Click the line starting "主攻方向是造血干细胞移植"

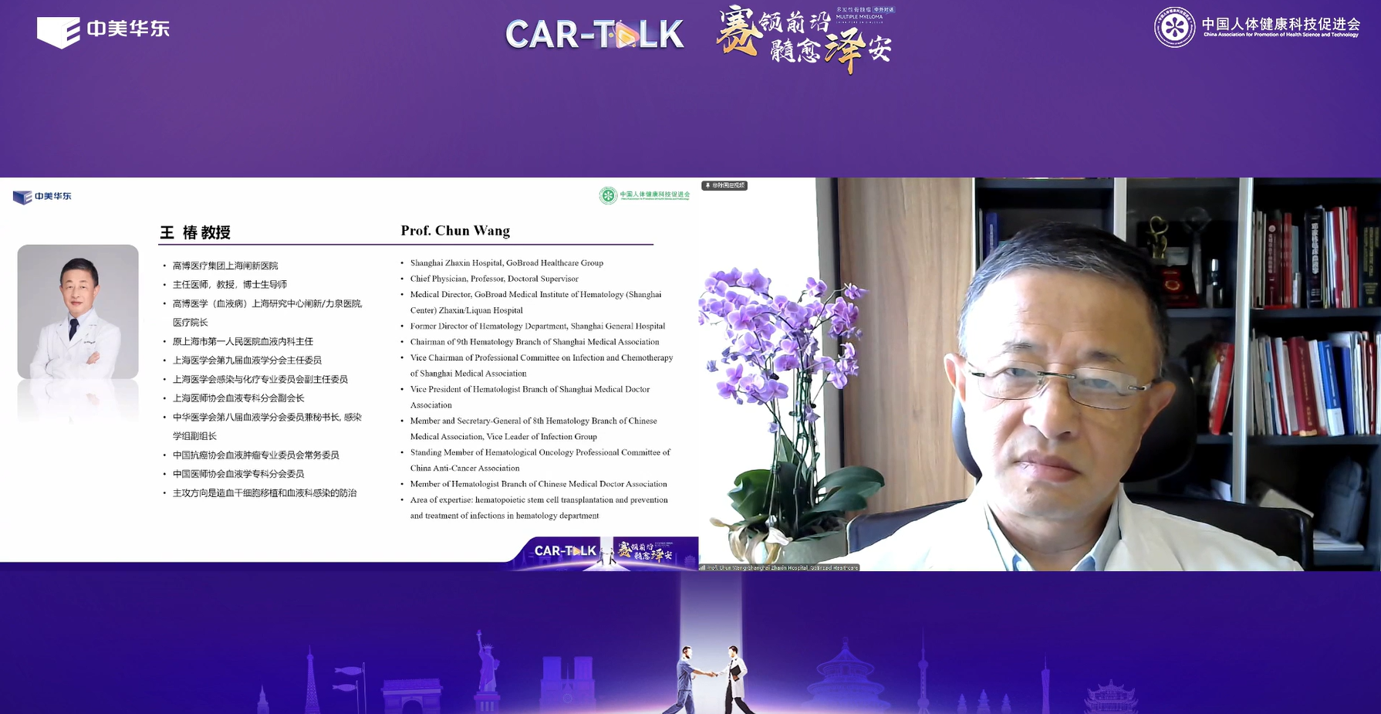tap(265, 493)
